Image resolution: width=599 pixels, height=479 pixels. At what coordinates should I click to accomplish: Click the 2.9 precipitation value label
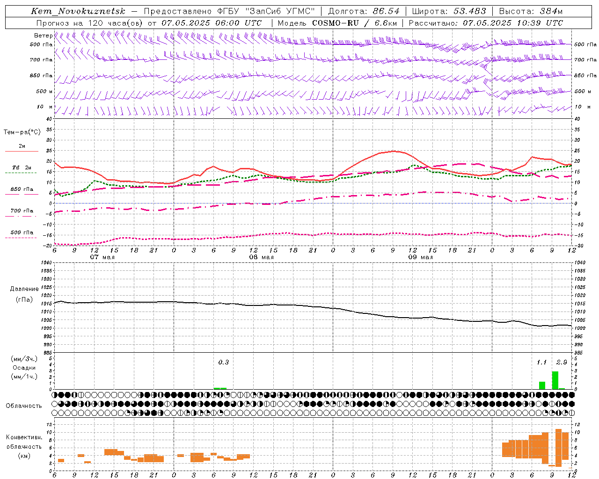click(562, 362)
